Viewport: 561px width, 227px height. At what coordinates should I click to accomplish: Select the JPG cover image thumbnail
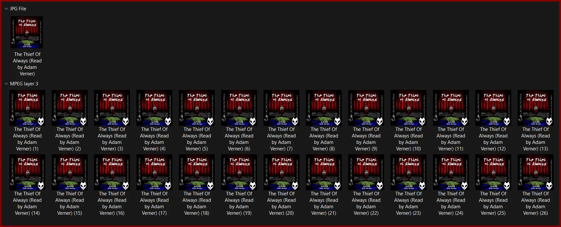[x=27, y=32]
